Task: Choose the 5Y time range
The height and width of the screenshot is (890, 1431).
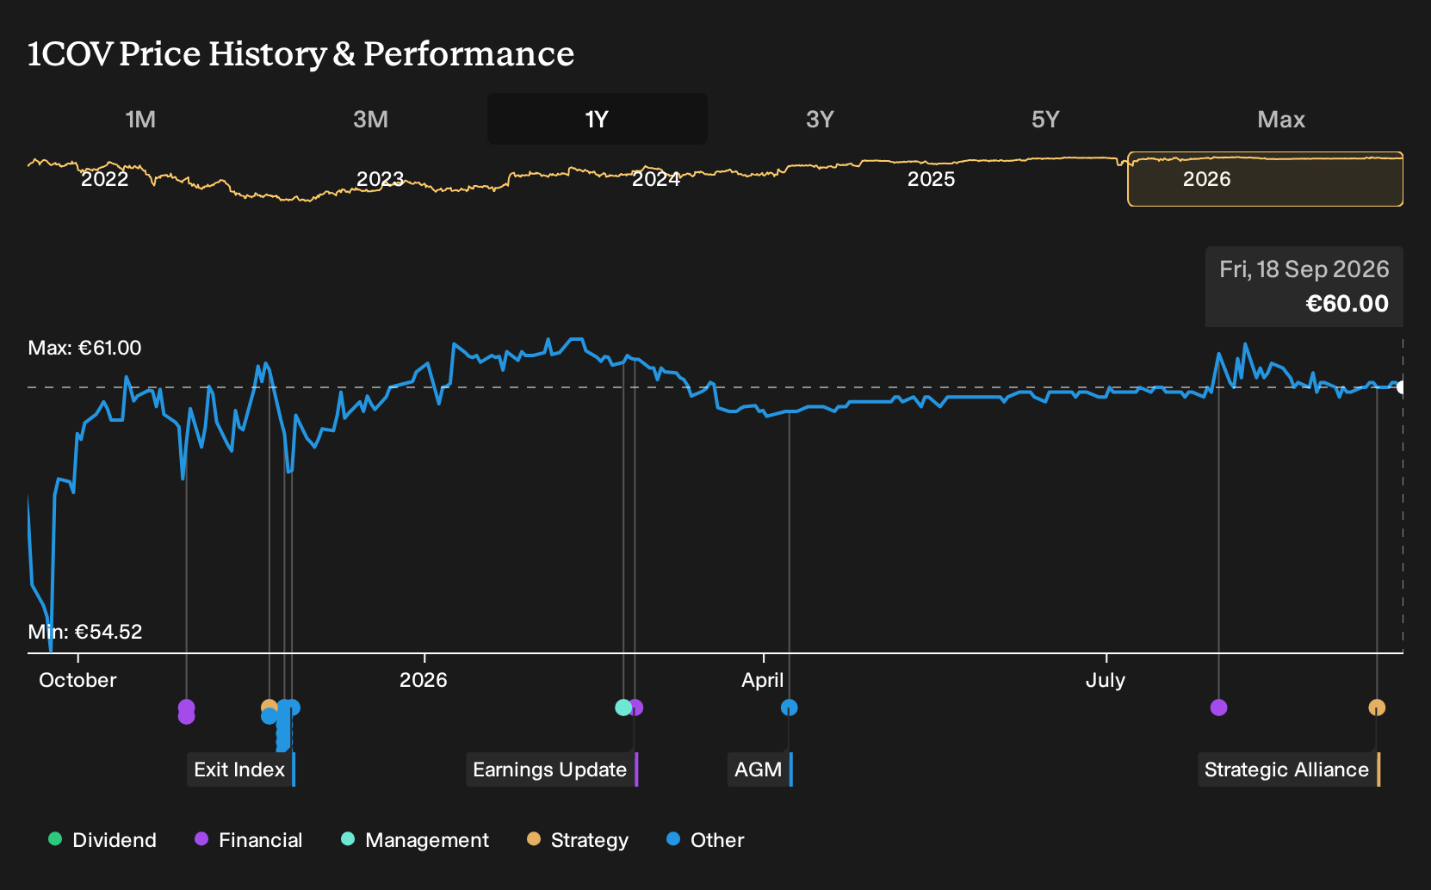Action: pos(1045,120)
